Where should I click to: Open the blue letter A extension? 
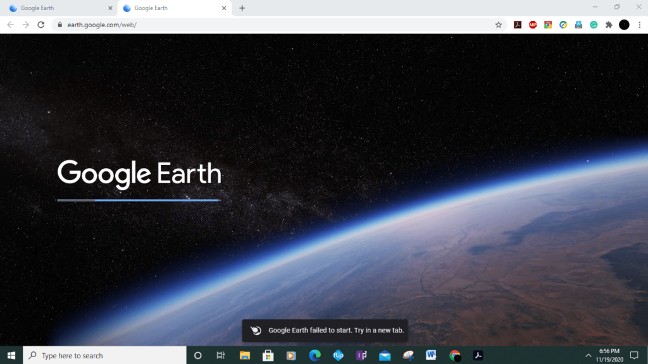click(578, 25)
